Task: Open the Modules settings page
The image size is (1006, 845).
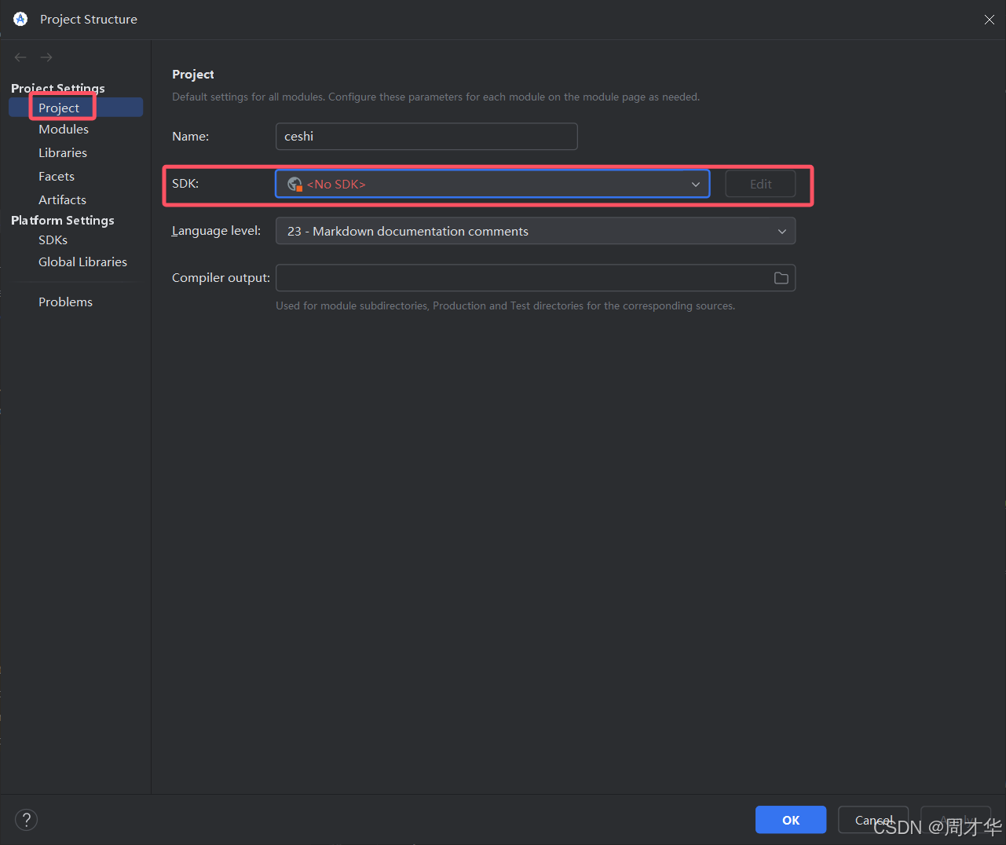Action: (x=64, y=130)
